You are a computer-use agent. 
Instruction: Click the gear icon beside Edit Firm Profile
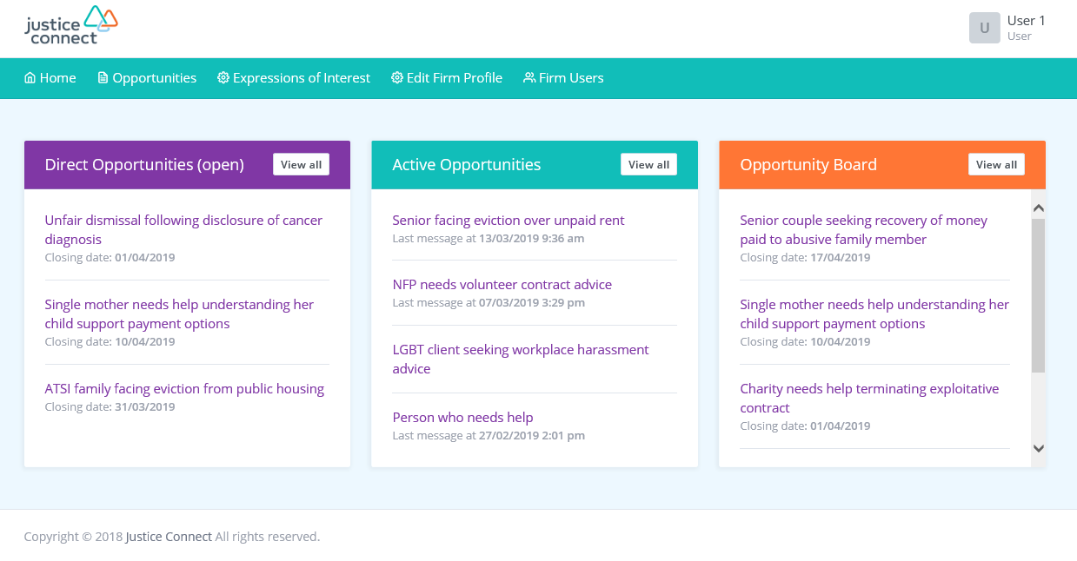[x=396, y=77]
